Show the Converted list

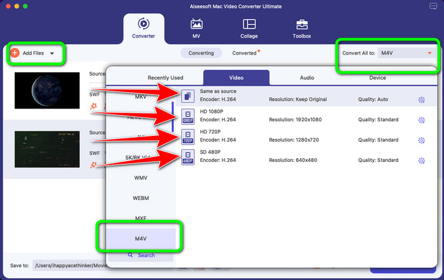pos(244,53)
